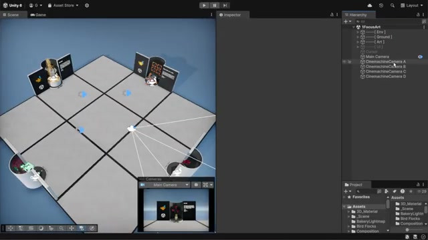Click the Unity 6 logo
The image size is (428, 240).
(x=12, y=5)
